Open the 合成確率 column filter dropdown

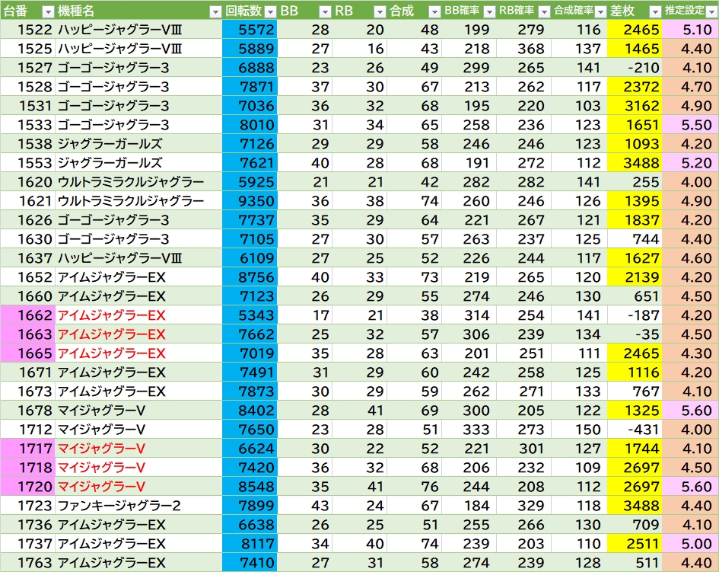point(600,12)
